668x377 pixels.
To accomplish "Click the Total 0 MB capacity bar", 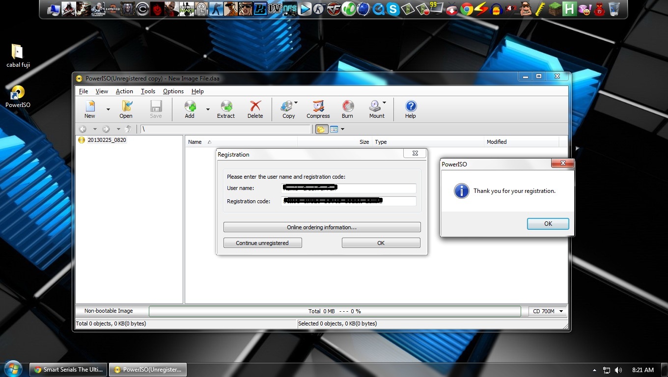I will (x=334, y=311).
